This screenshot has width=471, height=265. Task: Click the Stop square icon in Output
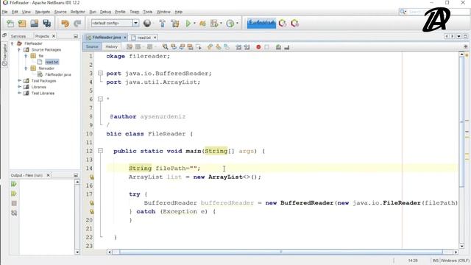[14, 203]
